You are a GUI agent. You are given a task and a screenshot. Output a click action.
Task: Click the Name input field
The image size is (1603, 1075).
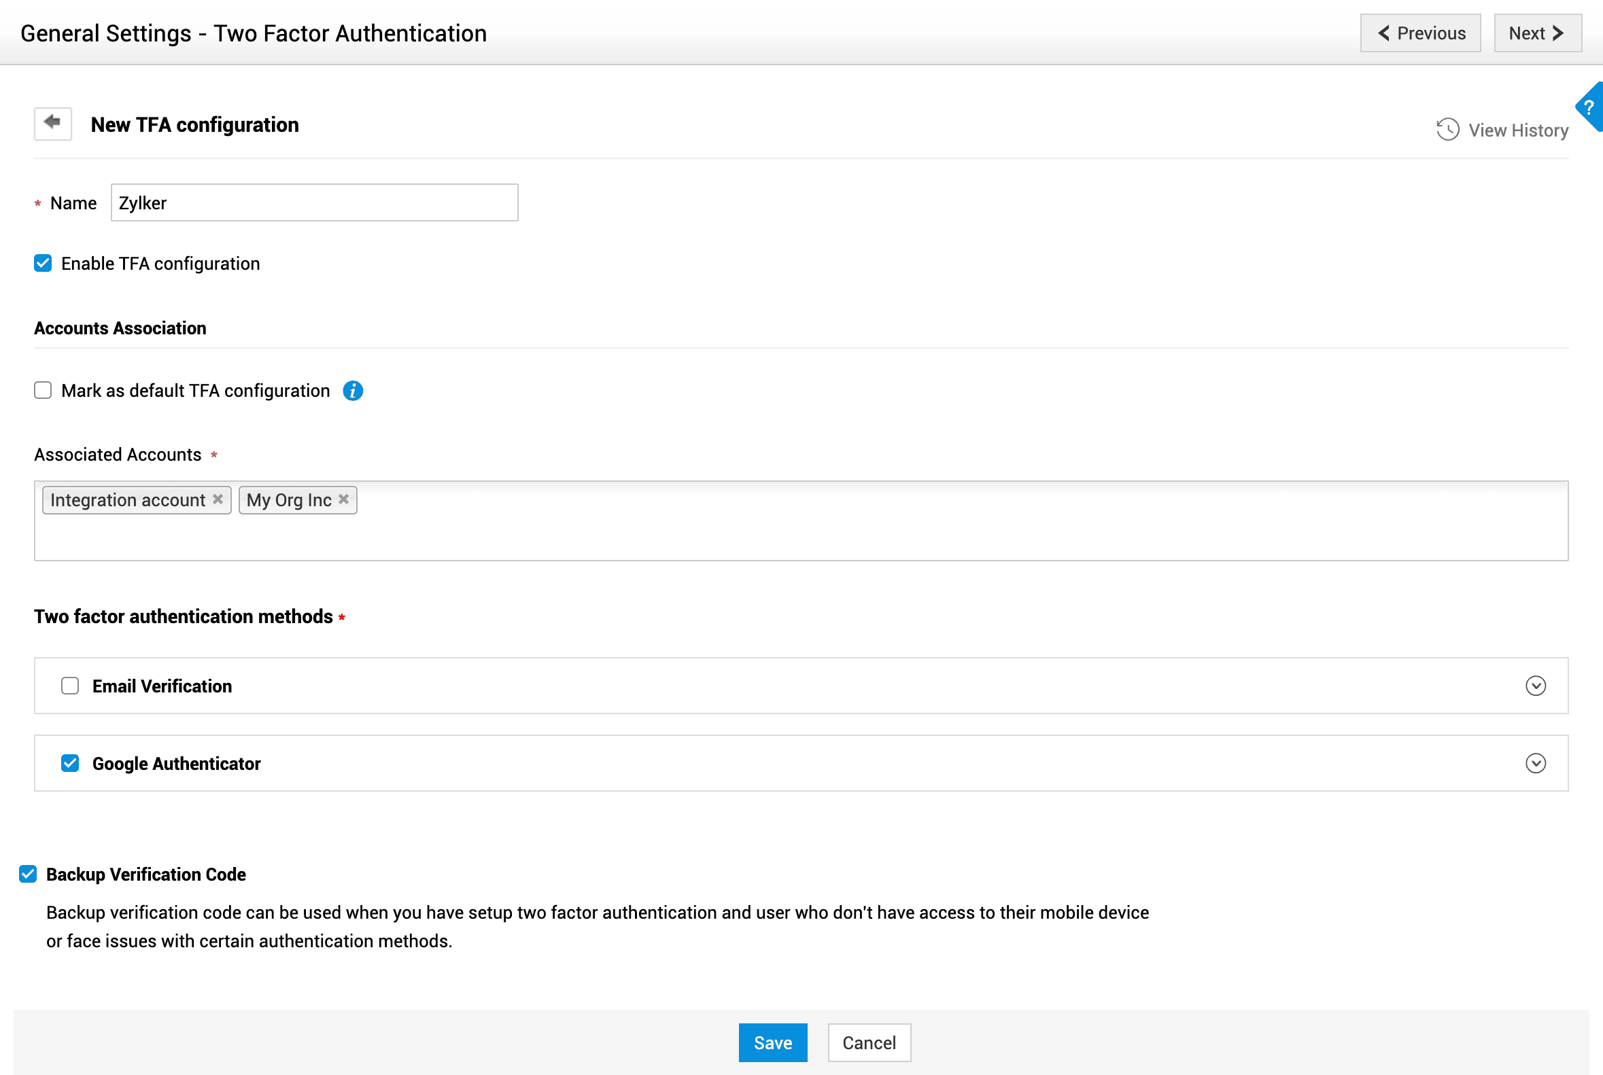pos(314,203)
